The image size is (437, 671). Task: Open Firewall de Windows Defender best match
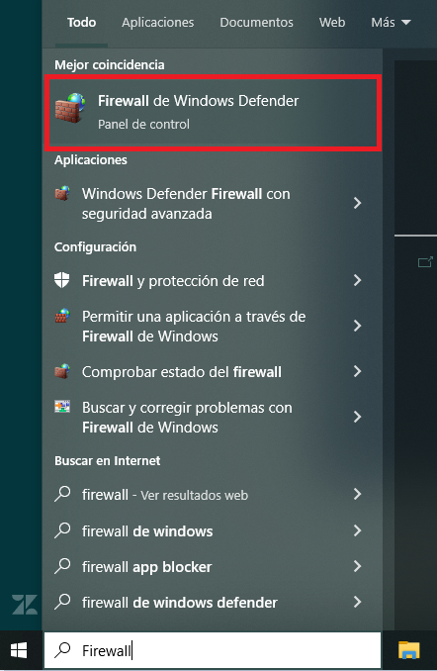click(213, 113)
